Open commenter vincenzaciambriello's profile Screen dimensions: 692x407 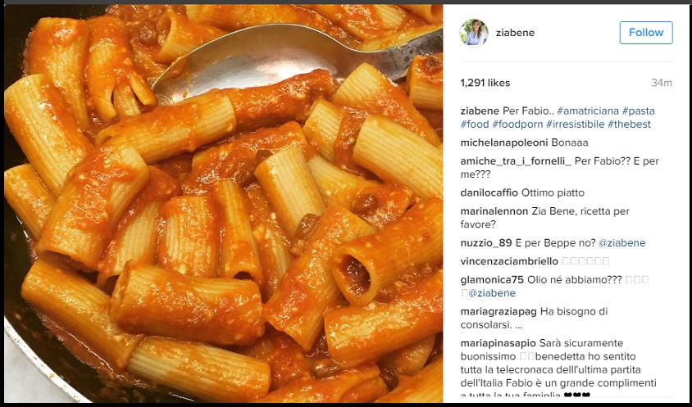pyautogui.click(x=509, y=261)
